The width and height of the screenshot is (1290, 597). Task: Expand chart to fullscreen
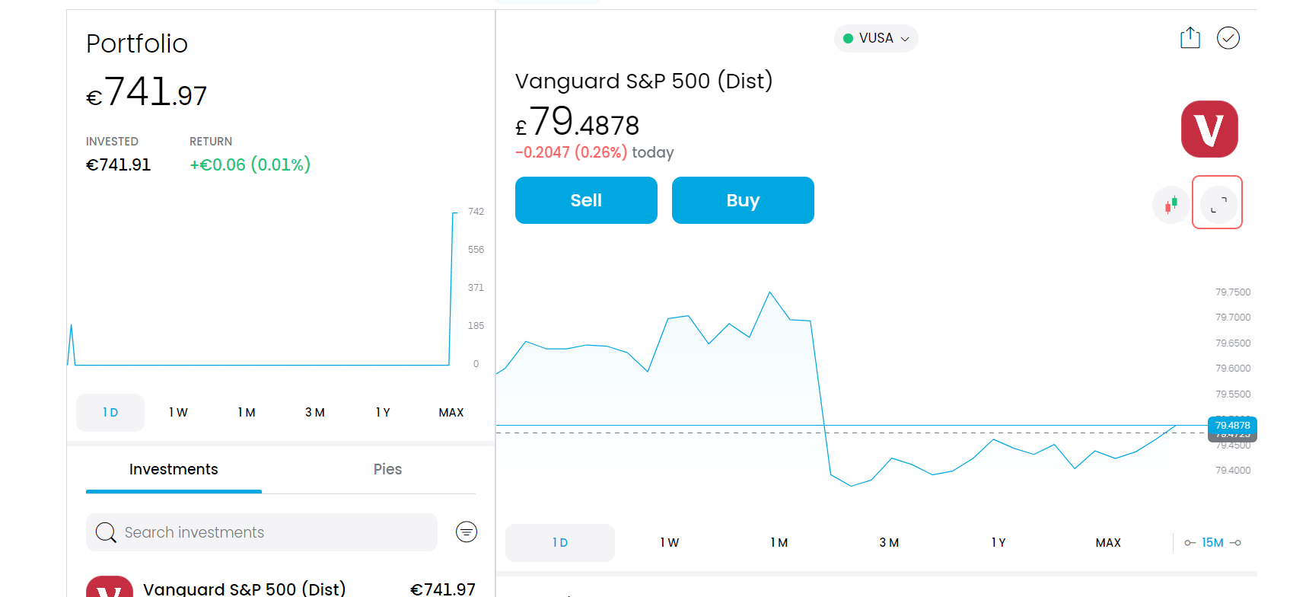click(x=1218, y=205)
